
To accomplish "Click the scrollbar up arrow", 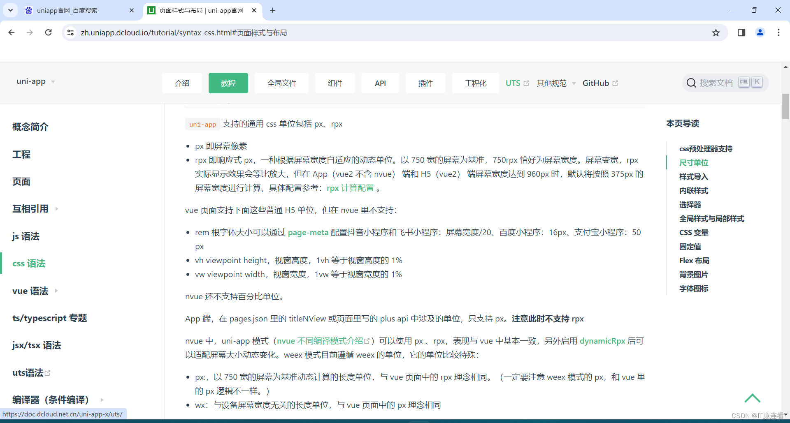I will coord(785,67).
